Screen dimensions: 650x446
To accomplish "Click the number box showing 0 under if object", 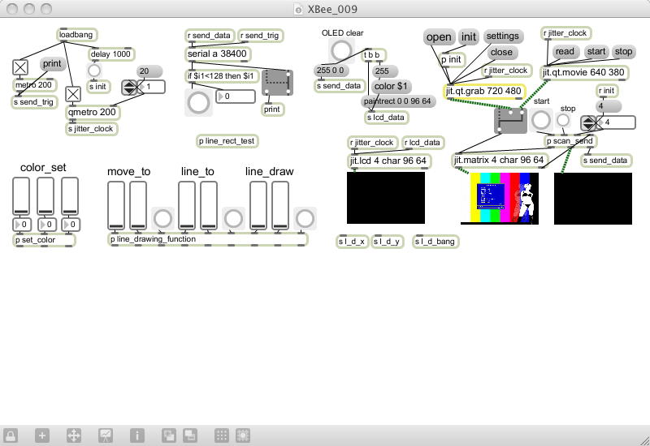I will tap(236, 96).
